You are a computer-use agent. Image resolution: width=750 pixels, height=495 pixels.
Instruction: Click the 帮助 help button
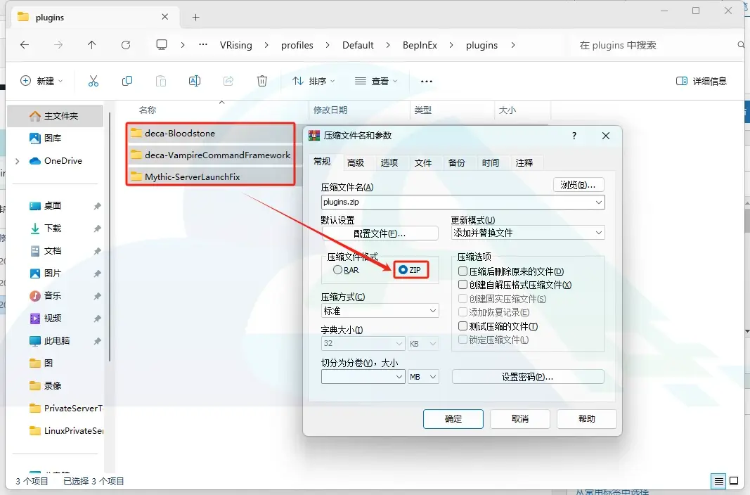[586, 419]
